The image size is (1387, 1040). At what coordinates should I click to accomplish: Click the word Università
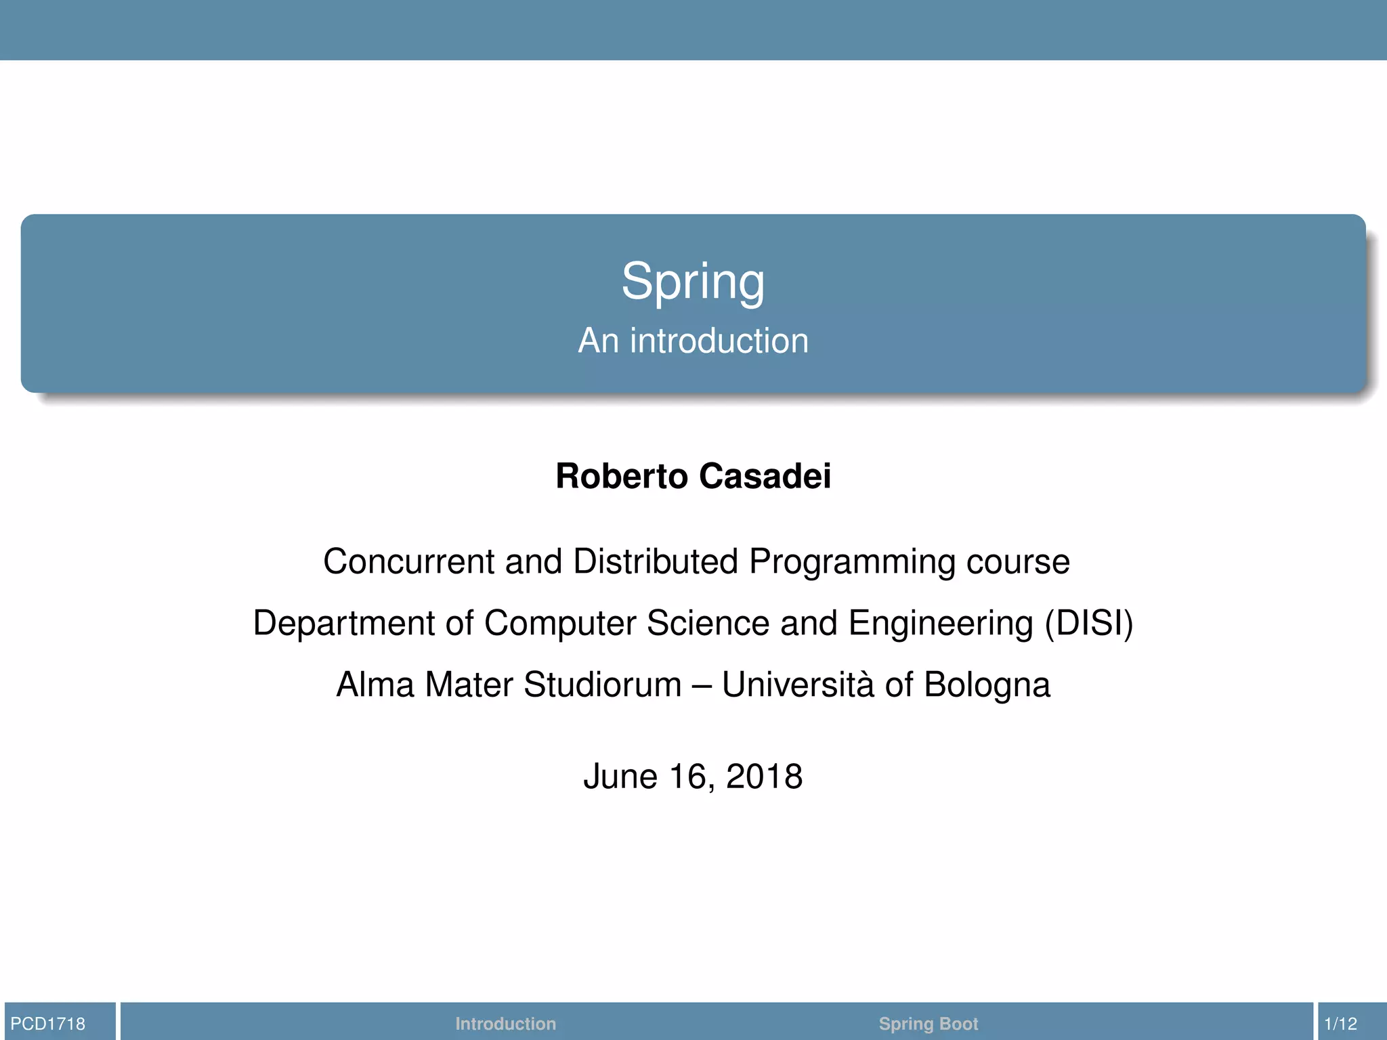(x=798, y=684)
